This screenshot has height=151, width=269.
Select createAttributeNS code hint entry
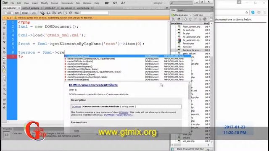pyautogui.click(x=127, y=59)
